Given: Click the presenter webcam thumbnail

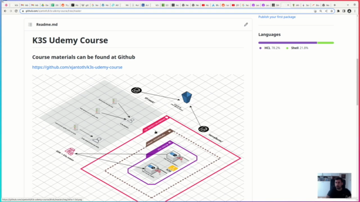Looking at the screenshot, I should pyautogui.click(x=334, y=186).
